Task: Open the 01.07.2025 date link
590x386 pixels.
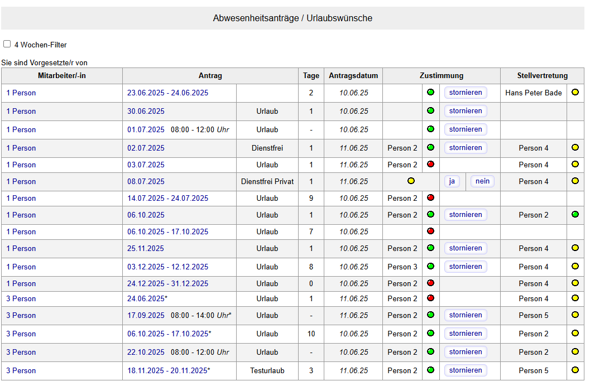Action: (146, 129)
